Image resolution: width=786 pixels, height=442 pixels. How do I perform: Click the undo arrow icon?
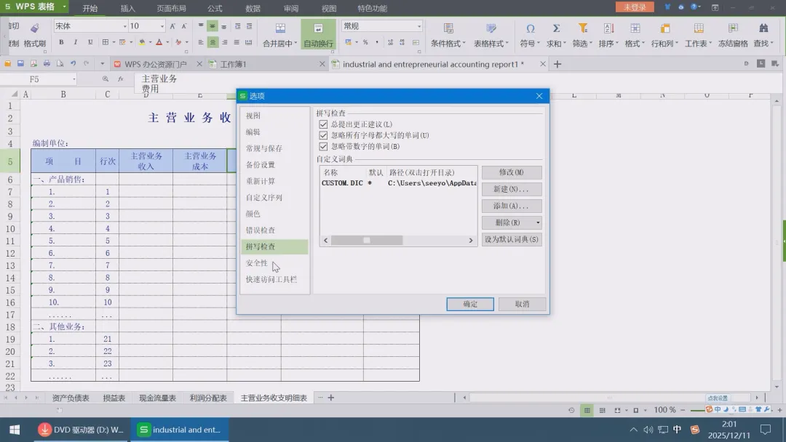(x=74, y=63)
